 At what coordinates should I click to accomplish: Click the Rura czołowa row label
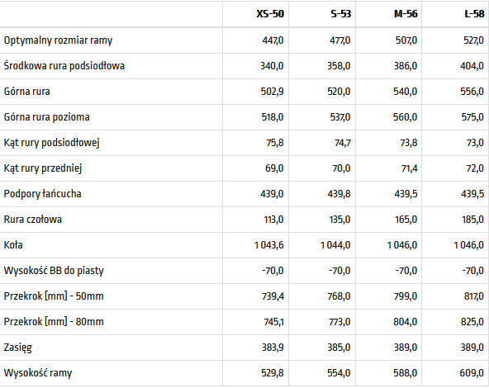(33, 220)
